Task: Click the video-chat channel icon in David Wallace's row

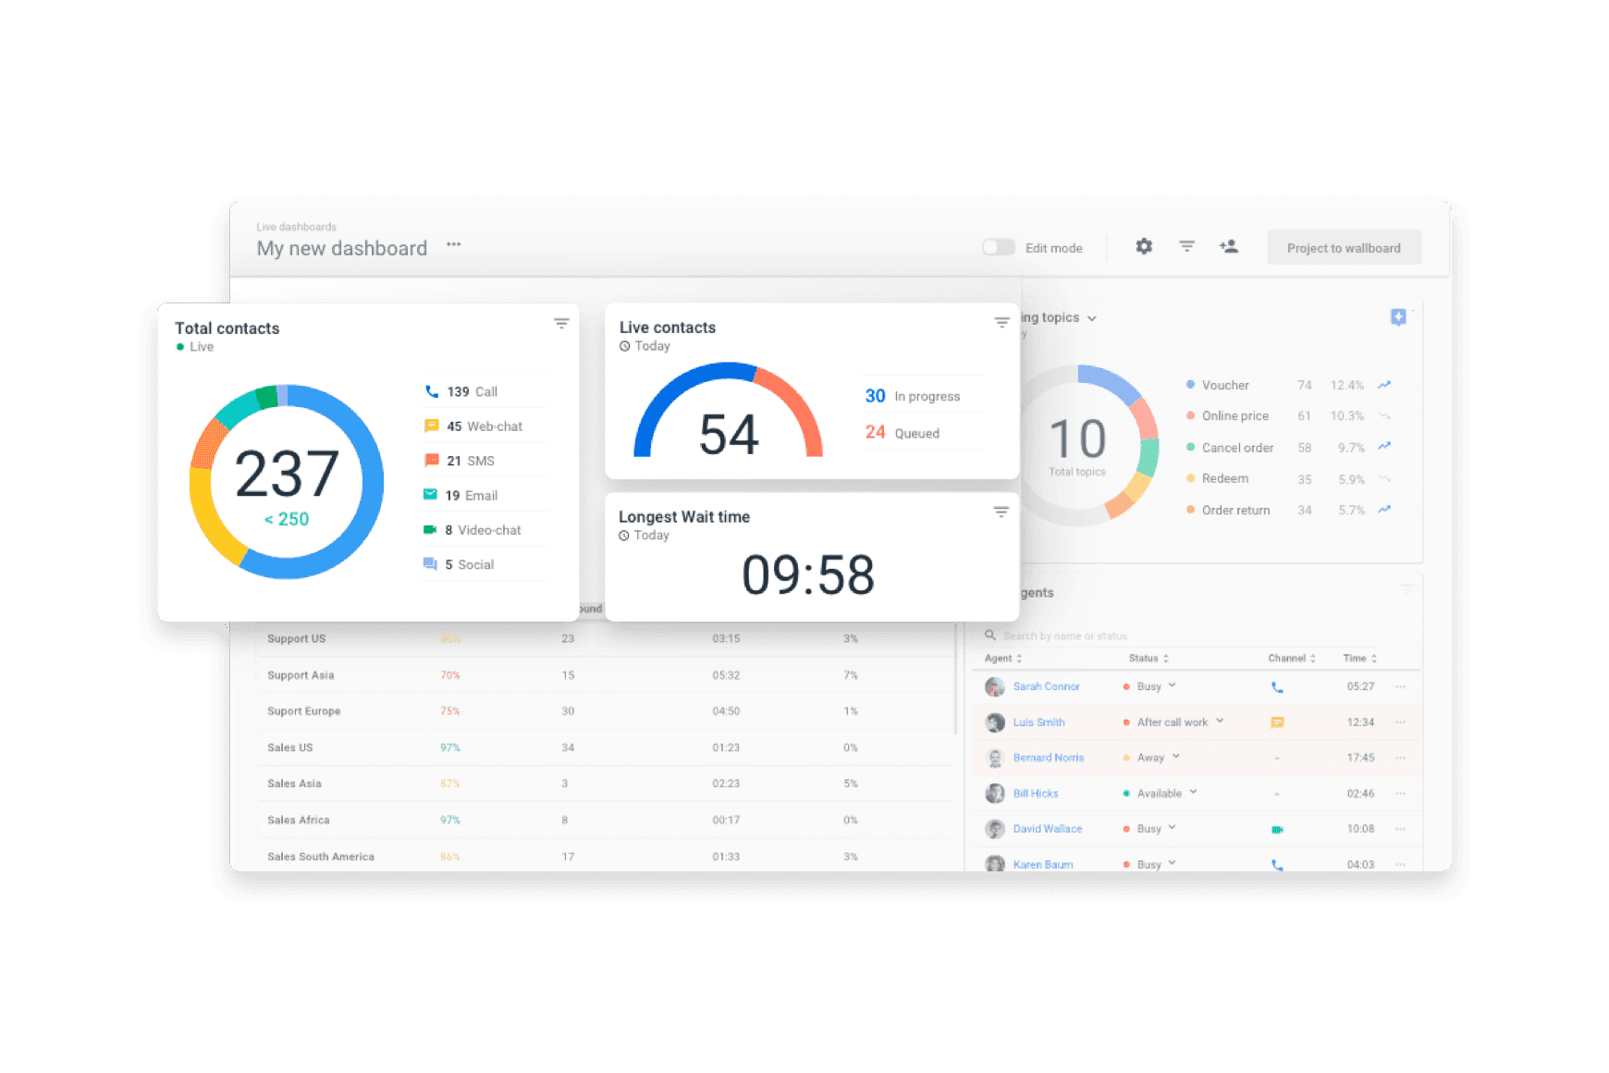Action: pyautogui.click(x=1277, y=828)
